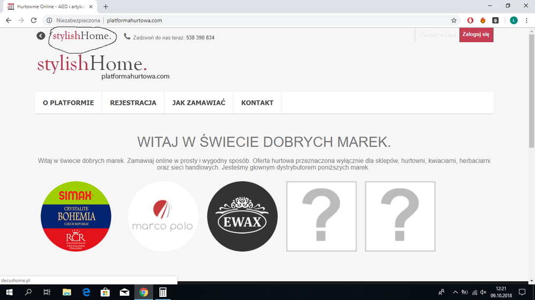Open Windows taskbar search
The image size is (535, 300).
pyautogui.click(x=28, y=292)
